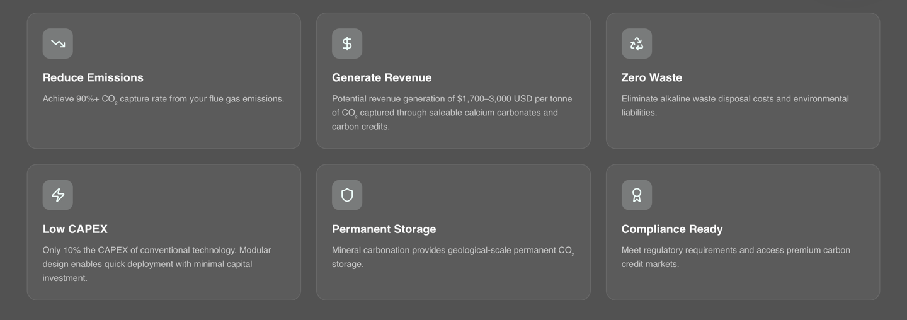Click the recycle icon above Zero Waste
Viewport: 907px width, 320px height.
click(636, 43)
